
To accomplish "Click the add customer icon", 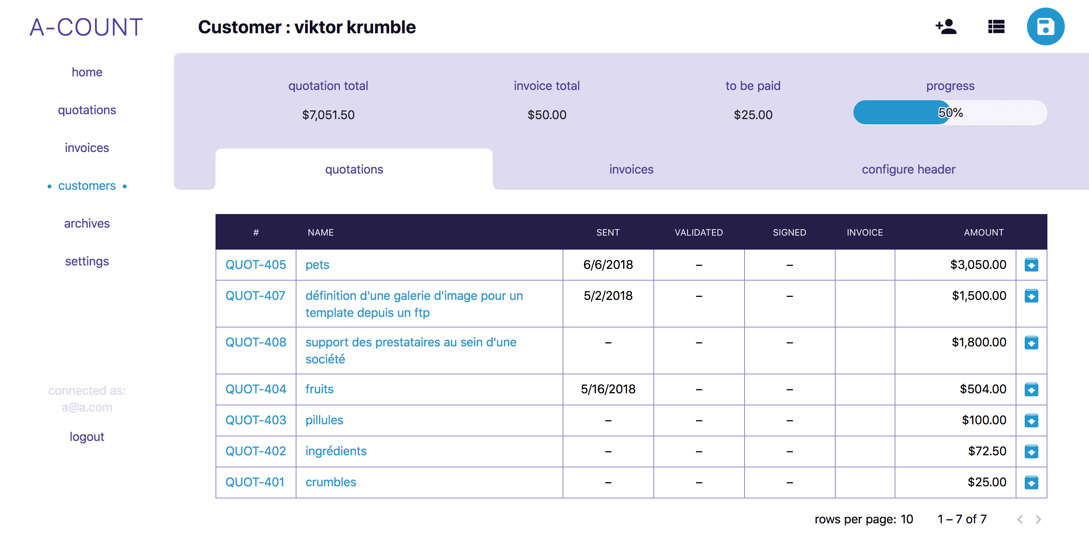I will (946, 26).
